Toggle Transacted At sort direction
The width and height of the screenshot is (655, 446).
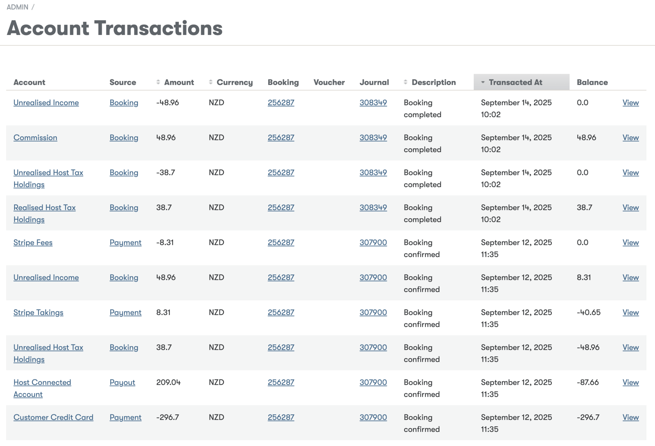tap(515, 82)
